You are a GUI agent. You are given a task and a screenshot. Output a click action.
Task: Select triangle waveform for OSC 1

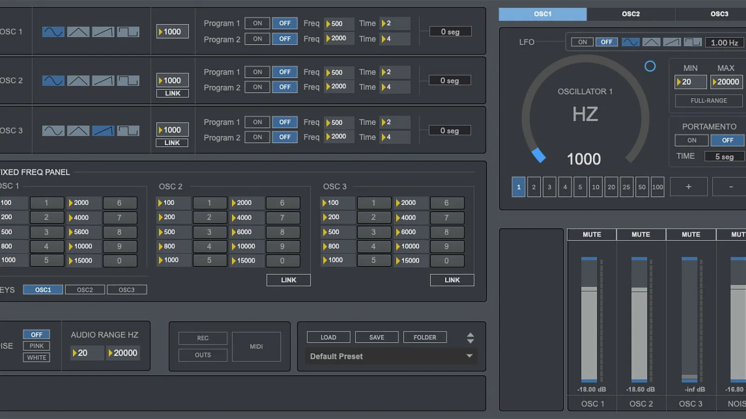click(x=78, y=32)
